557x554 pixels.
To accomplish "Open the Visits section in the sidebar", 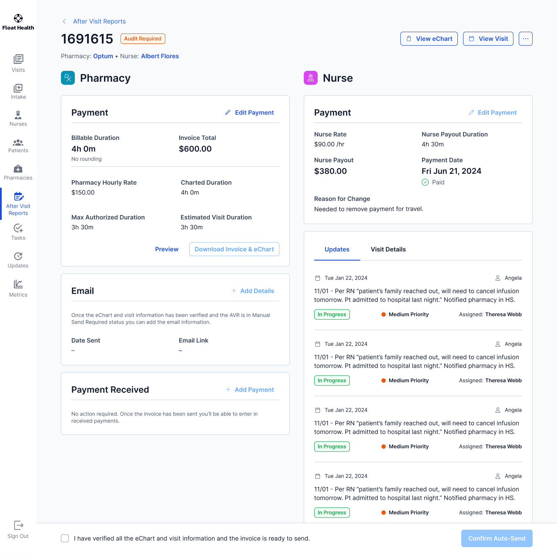I will tap(18, 63).
